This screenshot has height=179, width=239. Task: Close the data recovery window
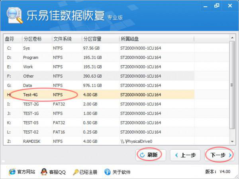230,6
